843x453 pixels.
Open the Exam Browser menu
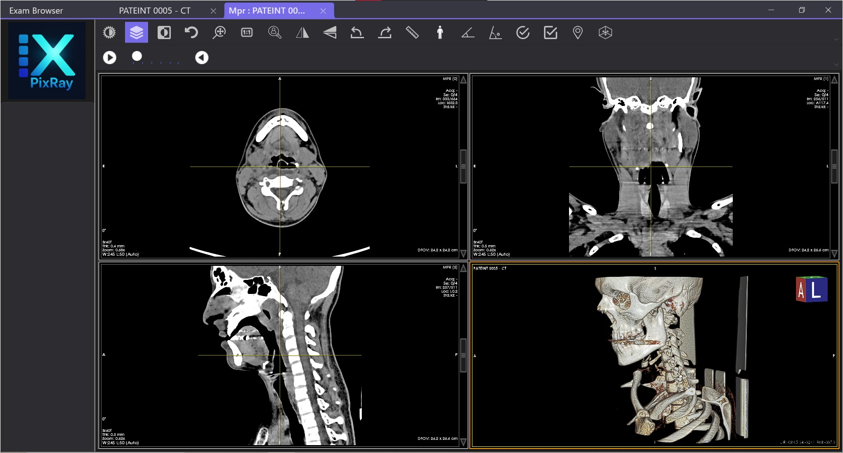(35, 10)
